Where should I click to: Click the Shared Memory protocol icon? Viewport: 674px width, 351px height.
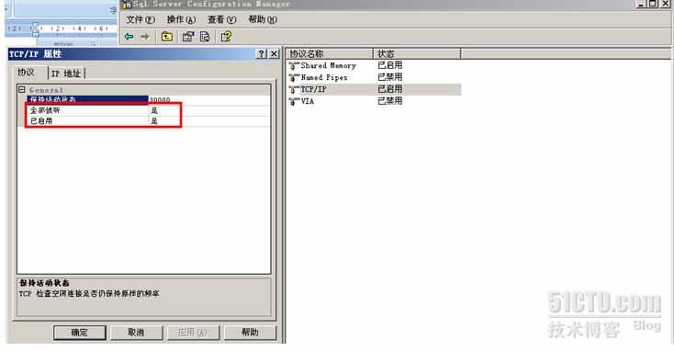pyautogui.click(x=294, y=66)
